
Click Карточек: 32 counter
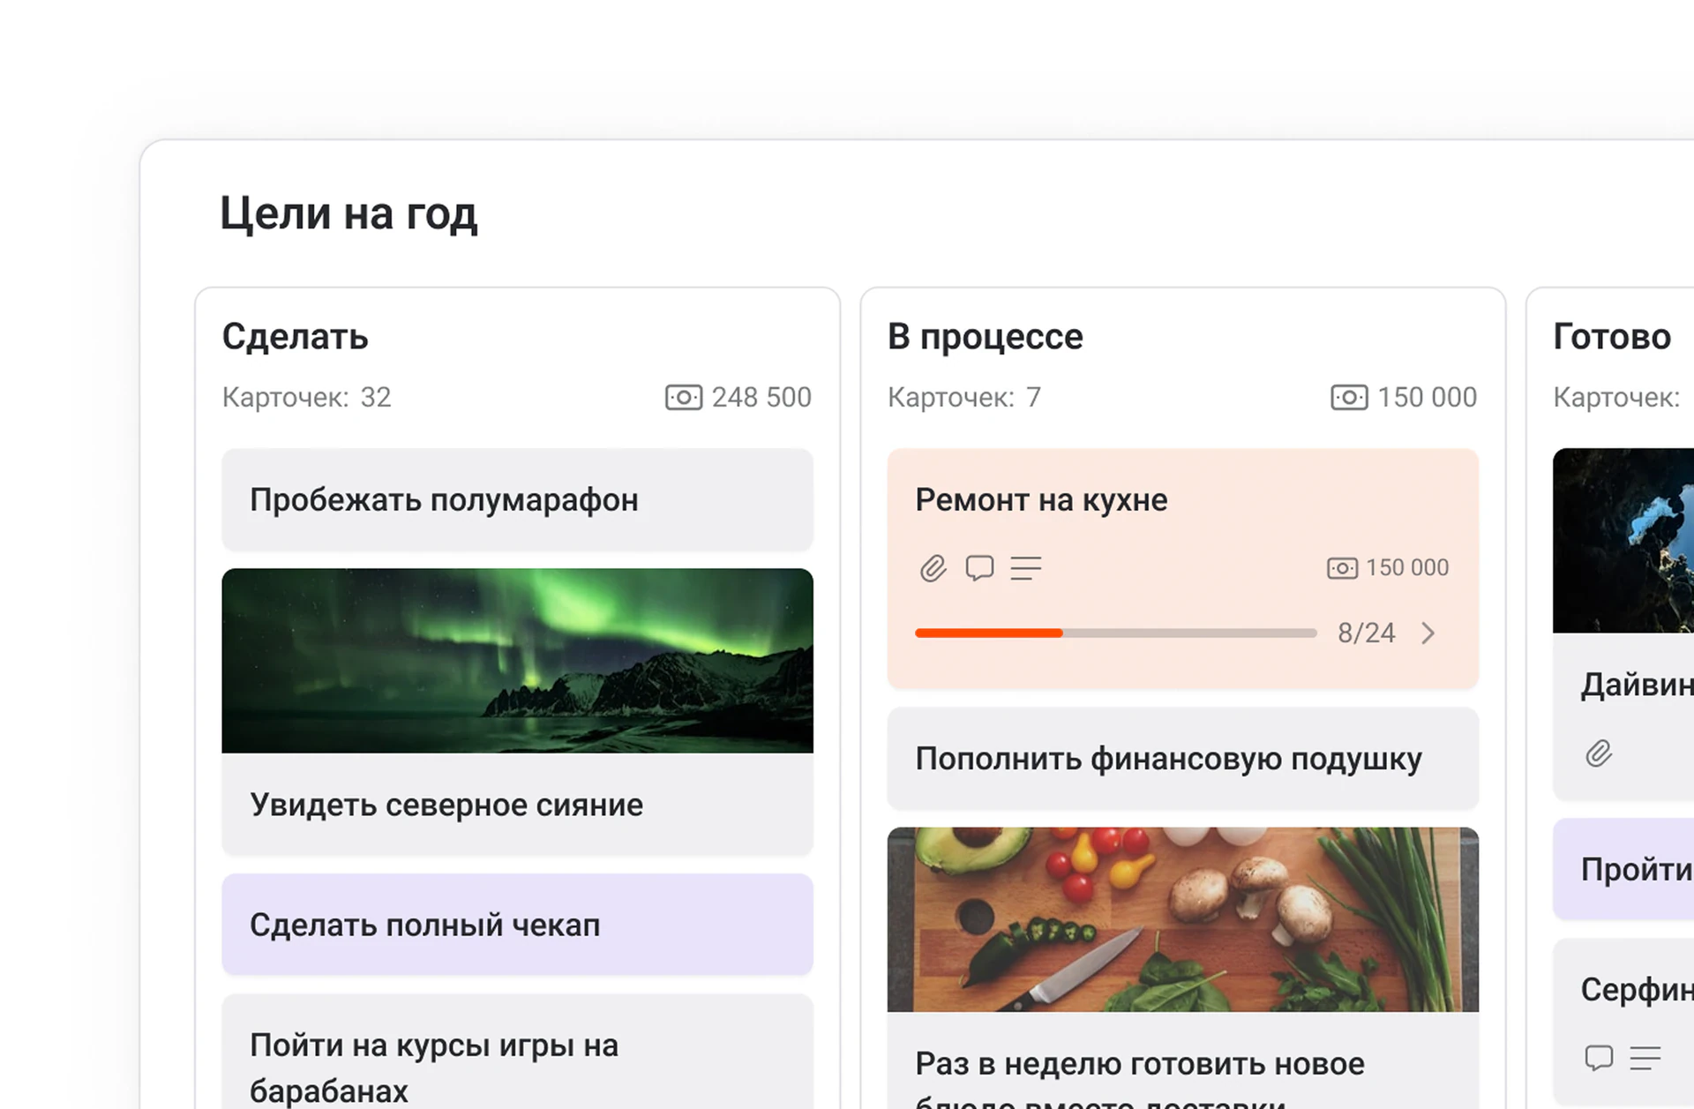[x=307, y=398]
